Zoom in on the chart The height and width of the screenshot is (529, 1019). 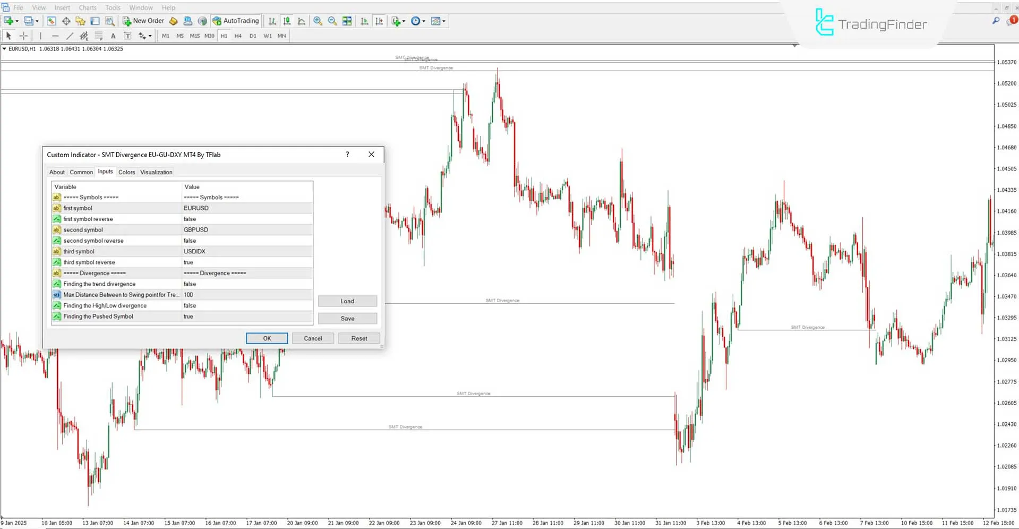[x=318, y=21]
